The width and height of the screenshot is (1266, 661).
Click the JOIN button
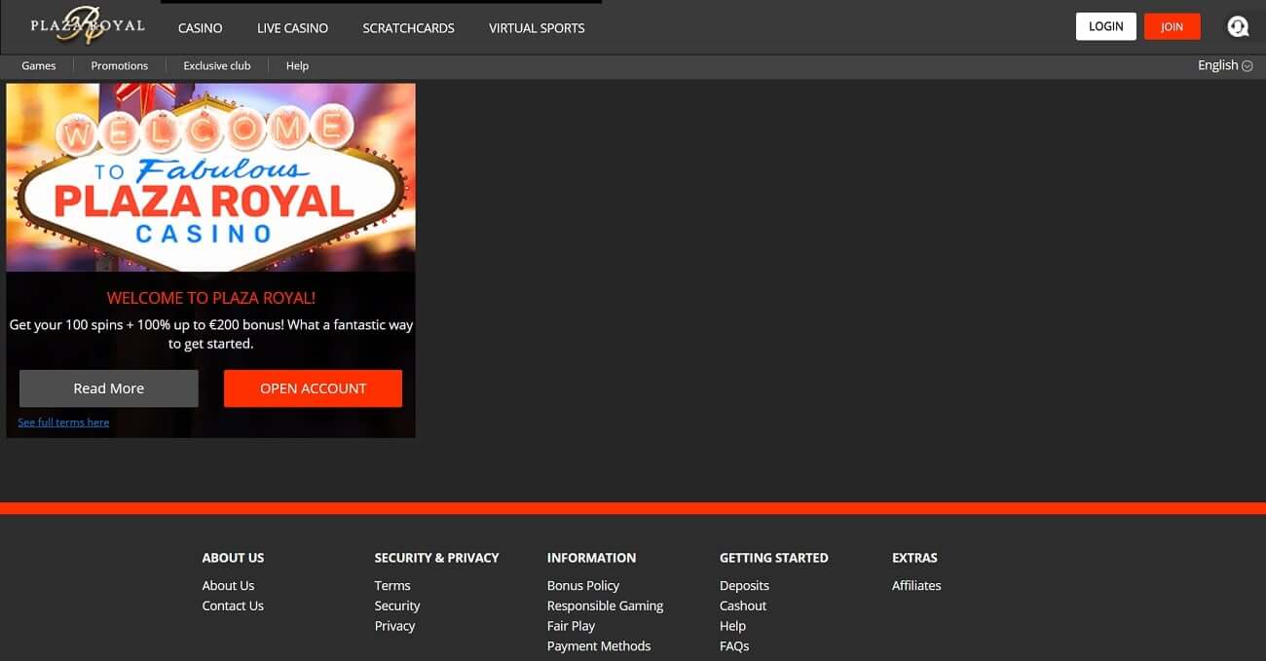[1173, 26]
